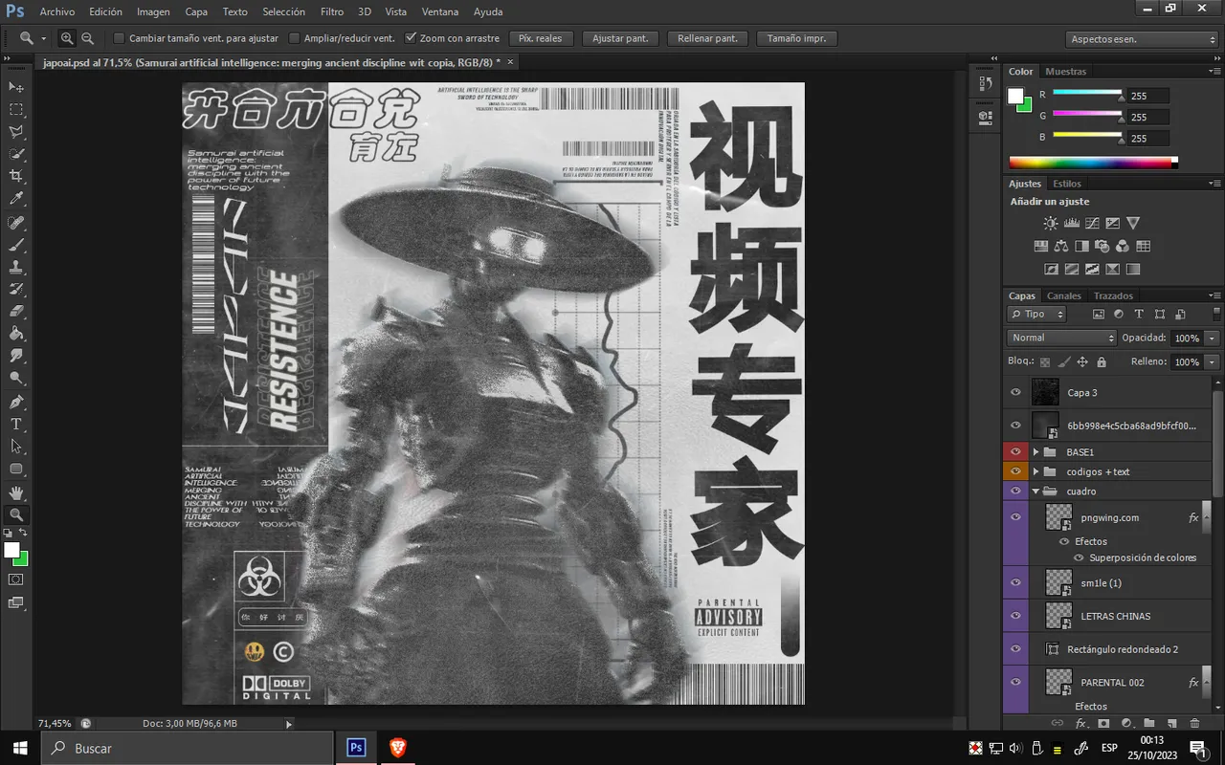Click the color spectrum ramp bar

1093,163
